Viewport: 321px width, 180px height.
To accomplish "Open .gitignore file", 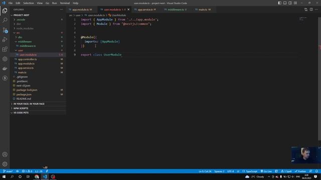I will [x=38, y=77].
